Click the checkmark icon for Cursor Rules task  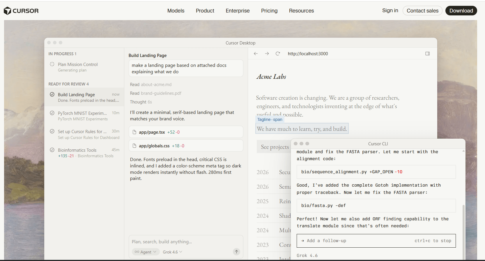coord(52,131)
